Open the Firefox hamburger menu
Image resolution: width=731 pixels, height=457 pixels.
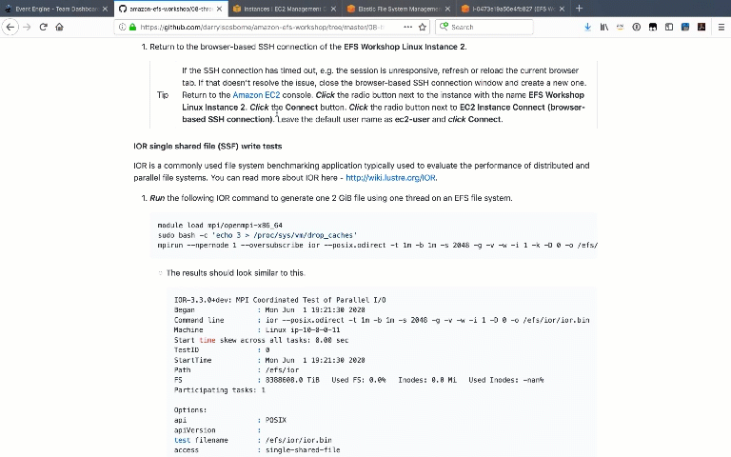click(x=721, y=27)
